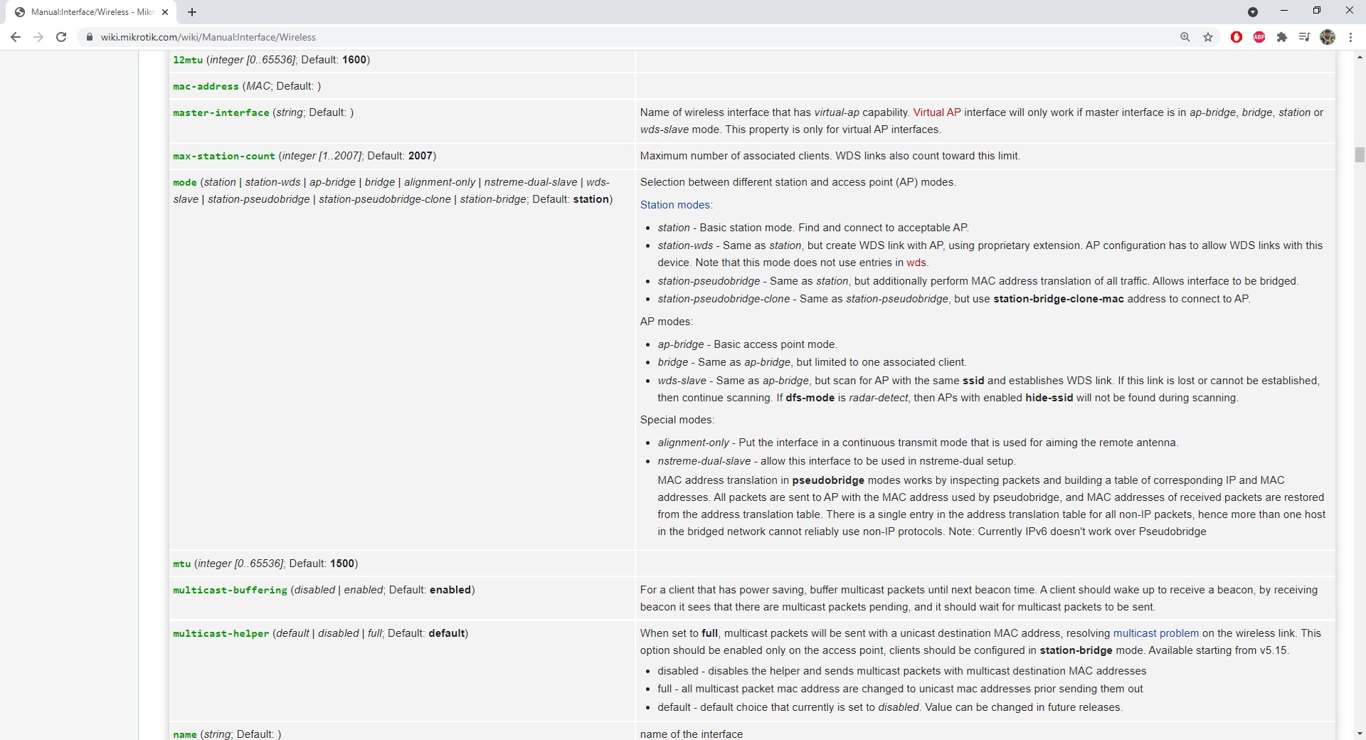Open Chrome's three-dot menu
1366x740 pixels.
tap(1350, 37)
